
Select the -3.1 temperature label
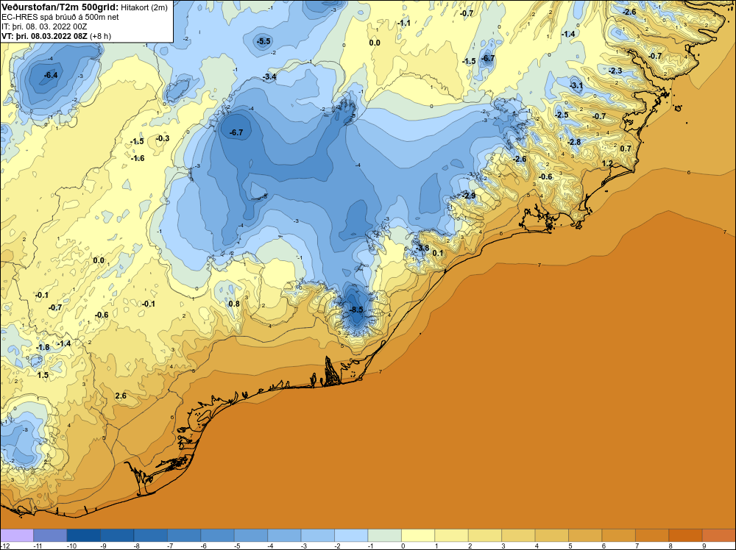pyautogui.click(x=576, y=85)
